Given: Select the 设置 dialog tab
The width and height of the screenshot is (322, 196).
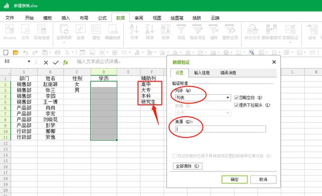Looking at the screenshot, I should [179, 73].
